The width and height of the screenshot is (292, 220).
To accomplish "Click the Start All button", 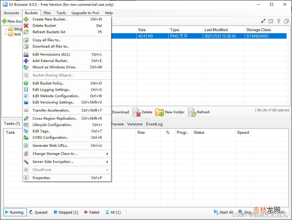I will 223,213.
